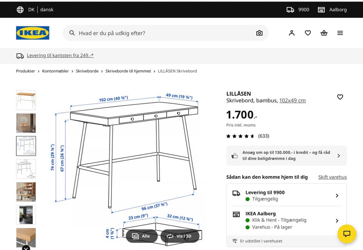This screenshot has height=250, width=363.
Task: Show all images with Alle button
Action: [142, 236]
